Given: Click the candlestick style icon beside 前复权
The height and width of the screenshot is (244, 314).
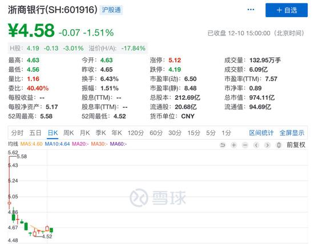Looking at the screenshot, I should pyautogui.click(x=279, y=145).
